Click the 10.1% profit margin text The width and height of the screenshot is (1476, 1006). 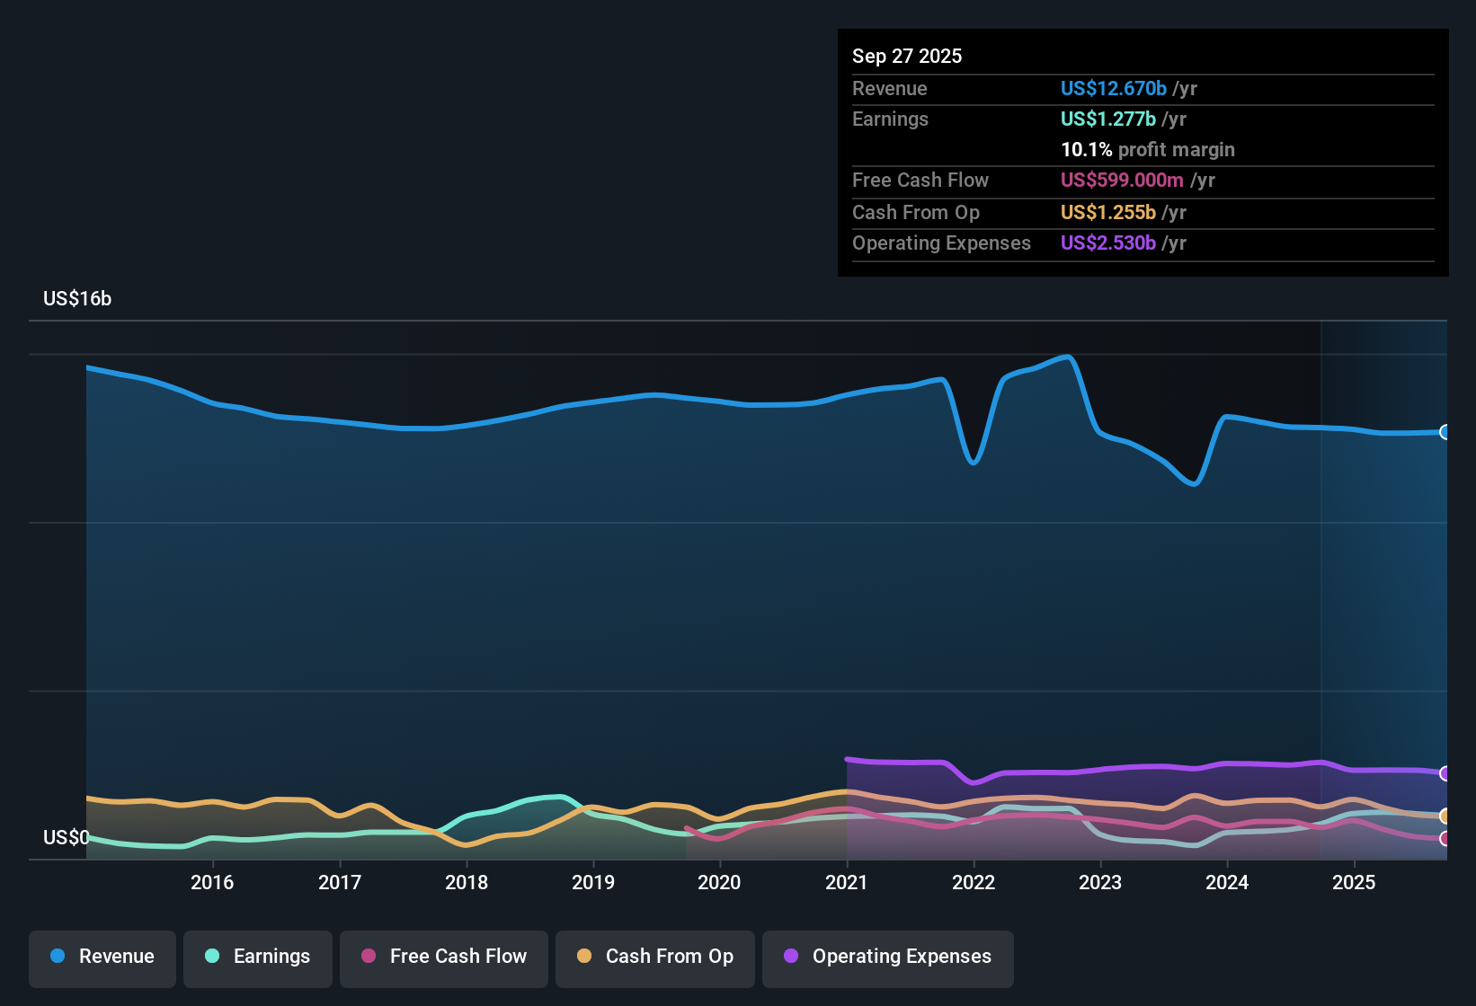[x=1148, y=150]
